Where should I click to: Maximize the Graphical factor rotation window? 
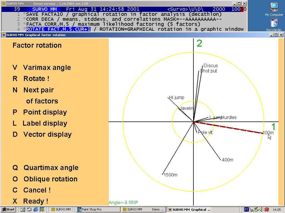click(276, 35)
